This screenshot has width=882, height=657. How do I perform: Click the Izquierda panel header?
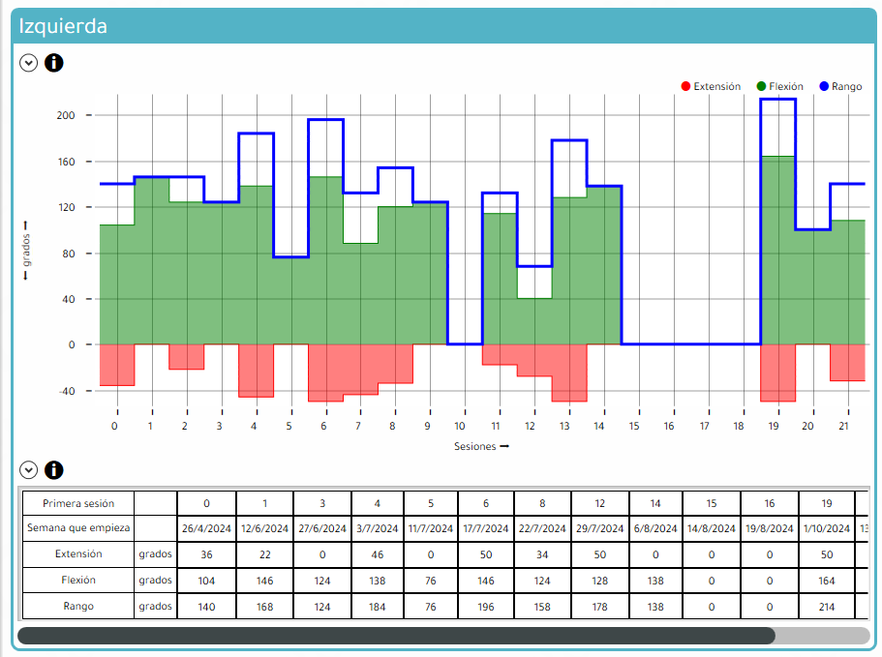[443, 26]
